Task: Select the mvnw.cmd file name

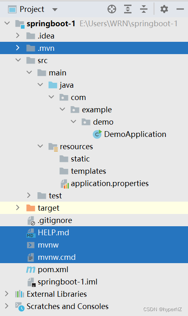Action: click(x=57, y=257)
